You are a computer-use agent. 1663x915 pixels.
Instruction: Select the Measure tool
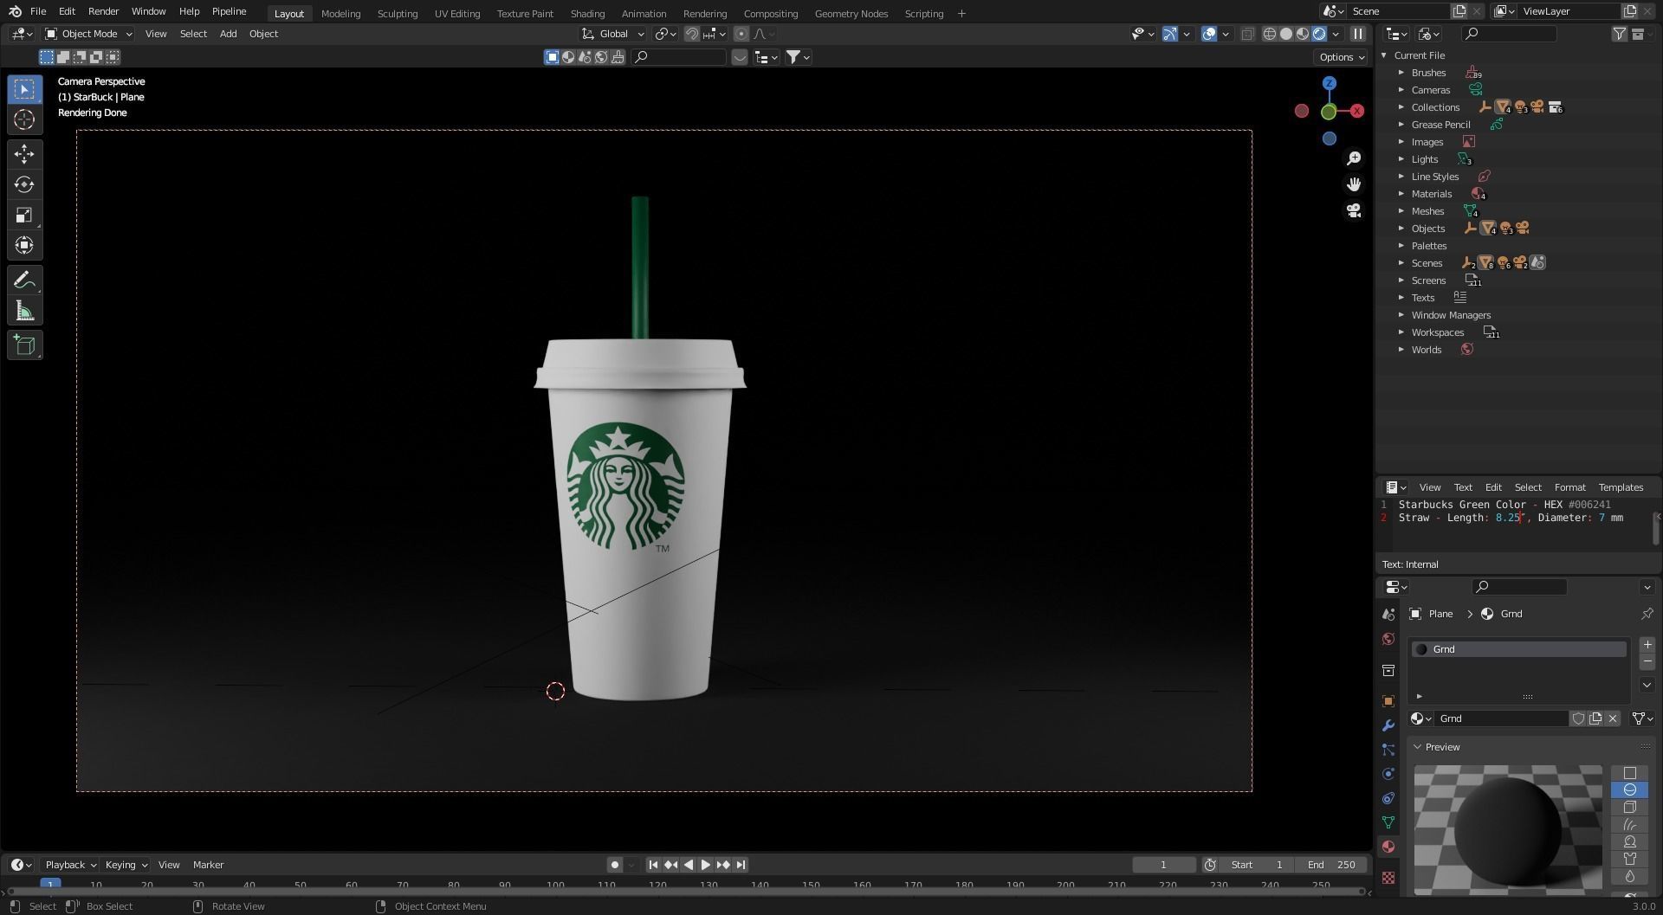(x=24, y=311)
